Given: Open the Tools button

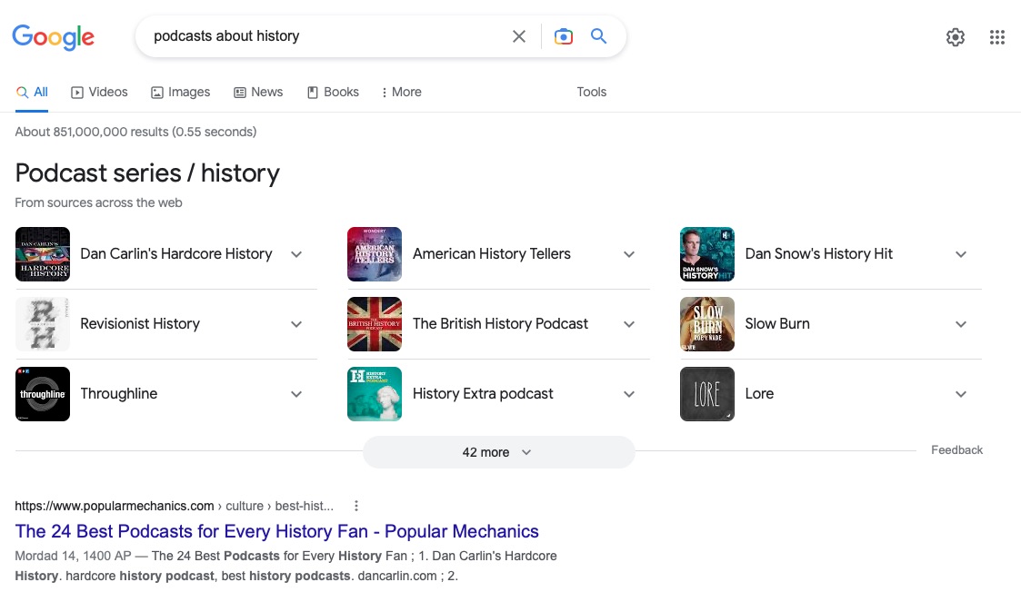Looking at the screenshot, I should tap(591, 92).
